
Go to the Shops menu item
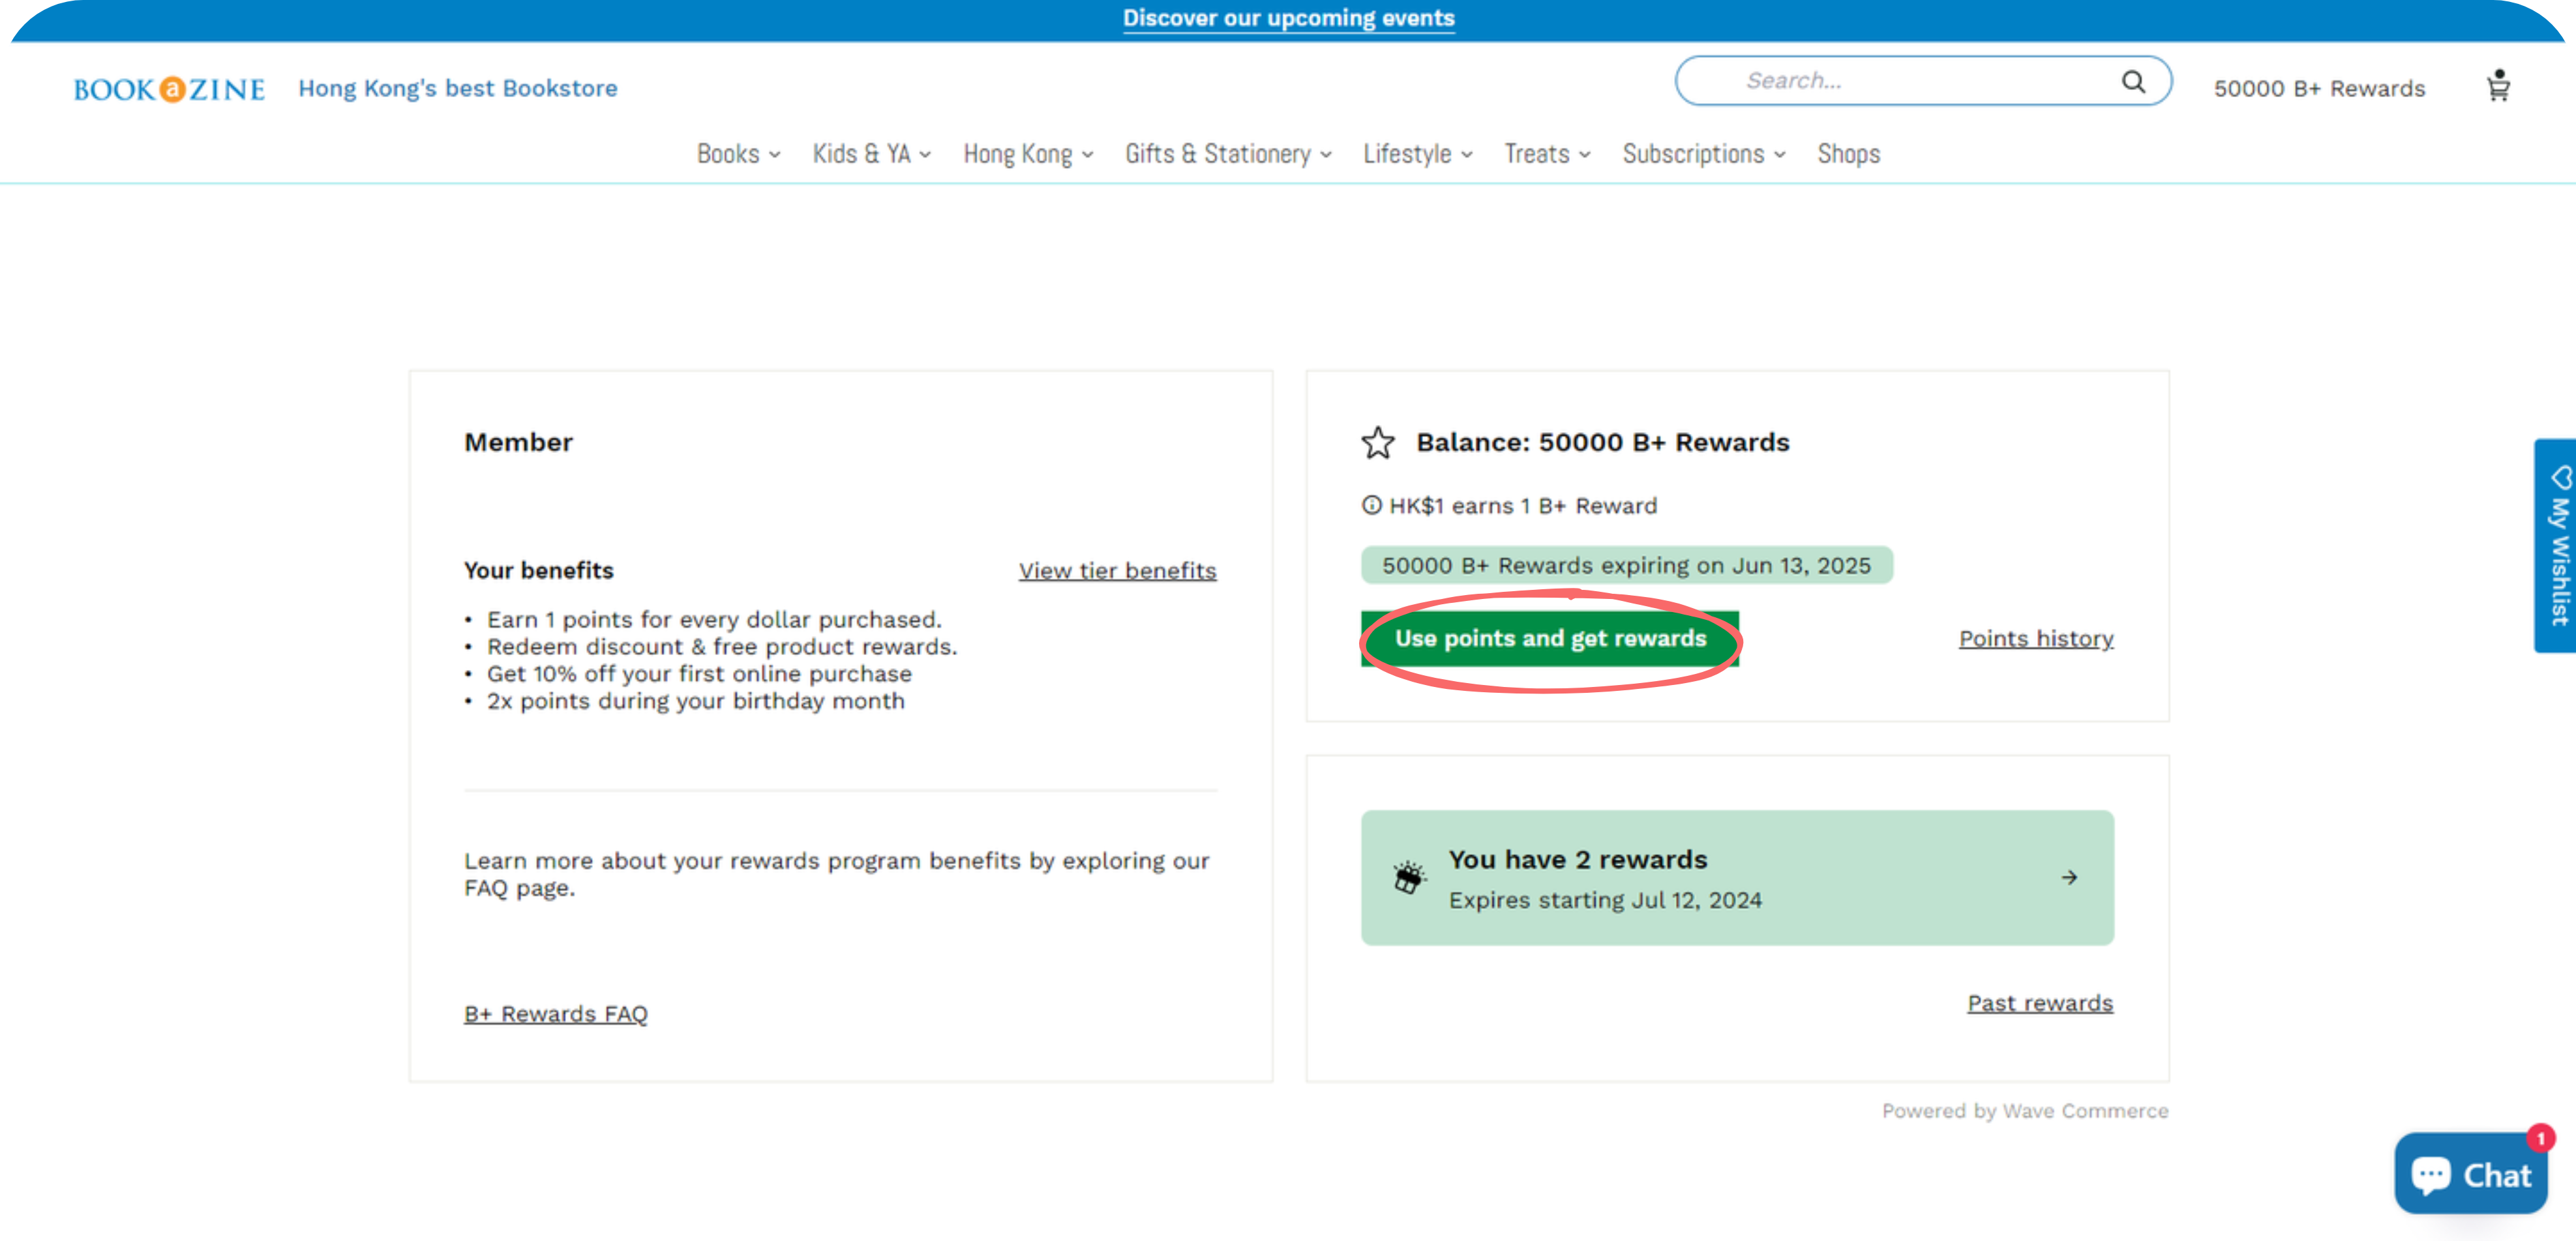coord(1848,154)
